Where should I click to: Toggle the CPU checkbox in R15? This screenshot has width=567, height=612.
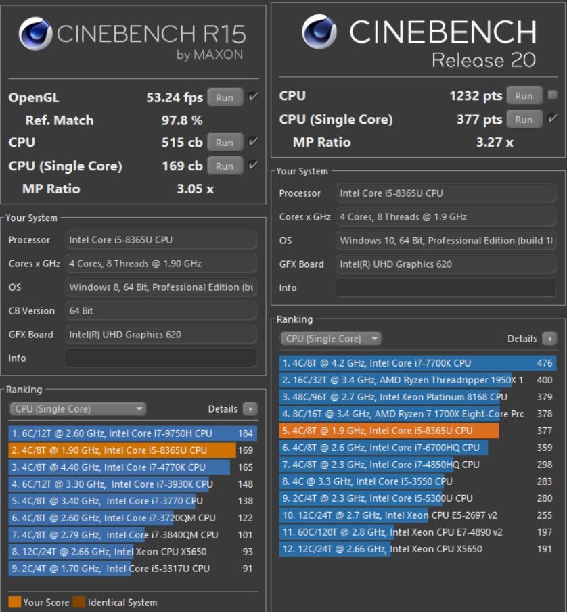253,141
